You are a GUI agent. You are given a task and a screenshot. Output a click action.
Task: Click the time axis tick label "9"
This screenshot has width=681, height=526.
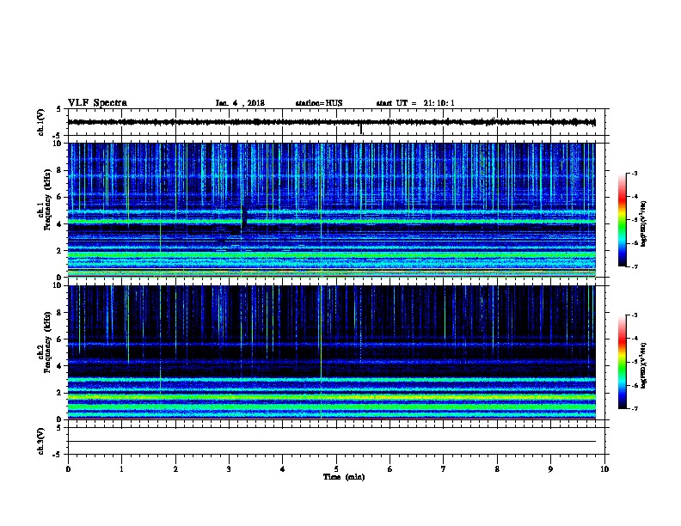tap(550, 469)
